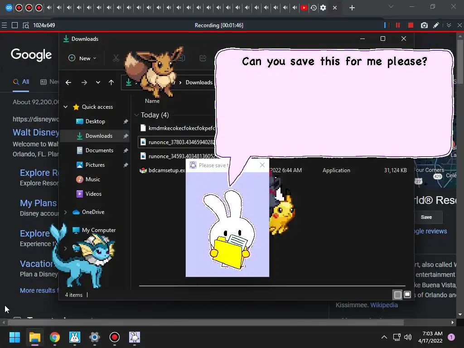The width and height of the screenshot is (464, 348).
Task: Select the runonce_37803 file
Action: (178, 142)
